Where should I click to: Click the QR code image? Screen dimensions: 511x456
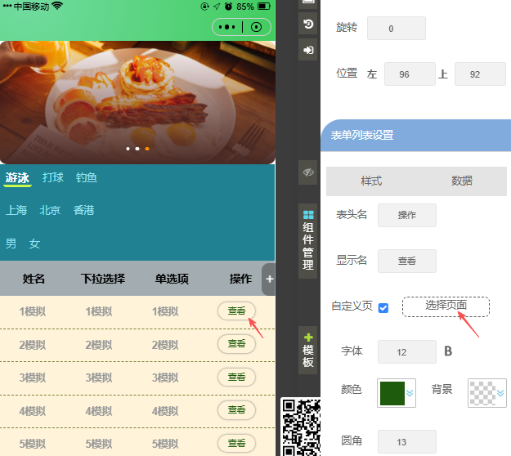tap(299, 427)
